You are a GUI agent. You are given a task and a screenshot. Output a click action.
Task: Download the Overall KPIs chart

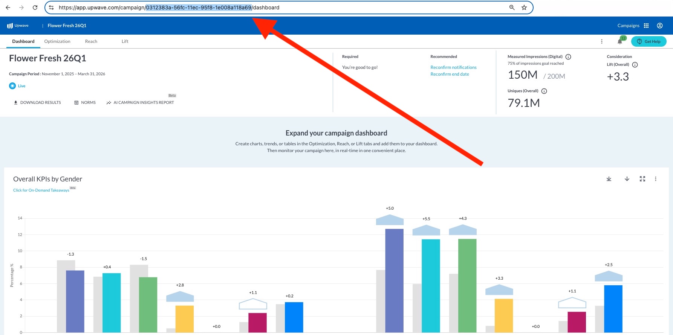click(609, 179)
